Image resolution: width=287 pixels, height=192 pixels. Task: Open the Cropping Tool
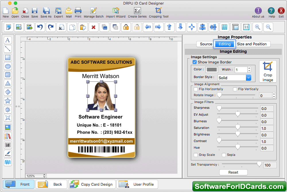[x=158, y=13]
